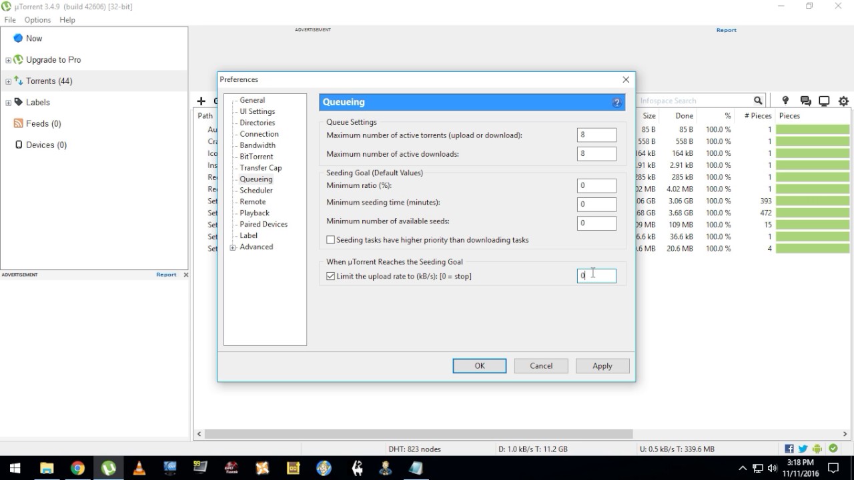Expand the Advanced preferences tree node
Screen dimensions: 854x480
[233, 247]
